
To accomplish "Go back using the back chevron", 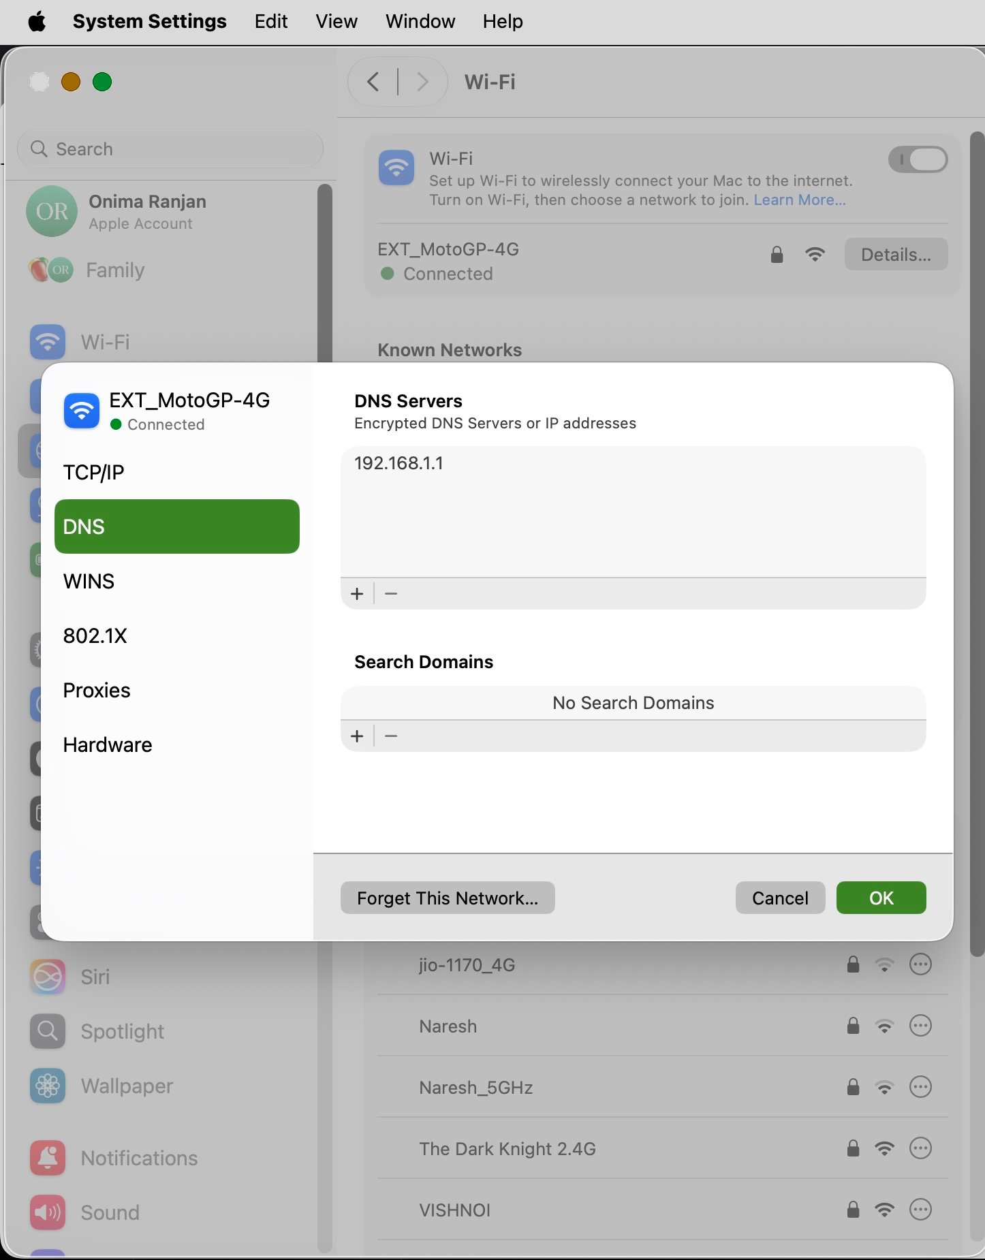I will [373, 82].
